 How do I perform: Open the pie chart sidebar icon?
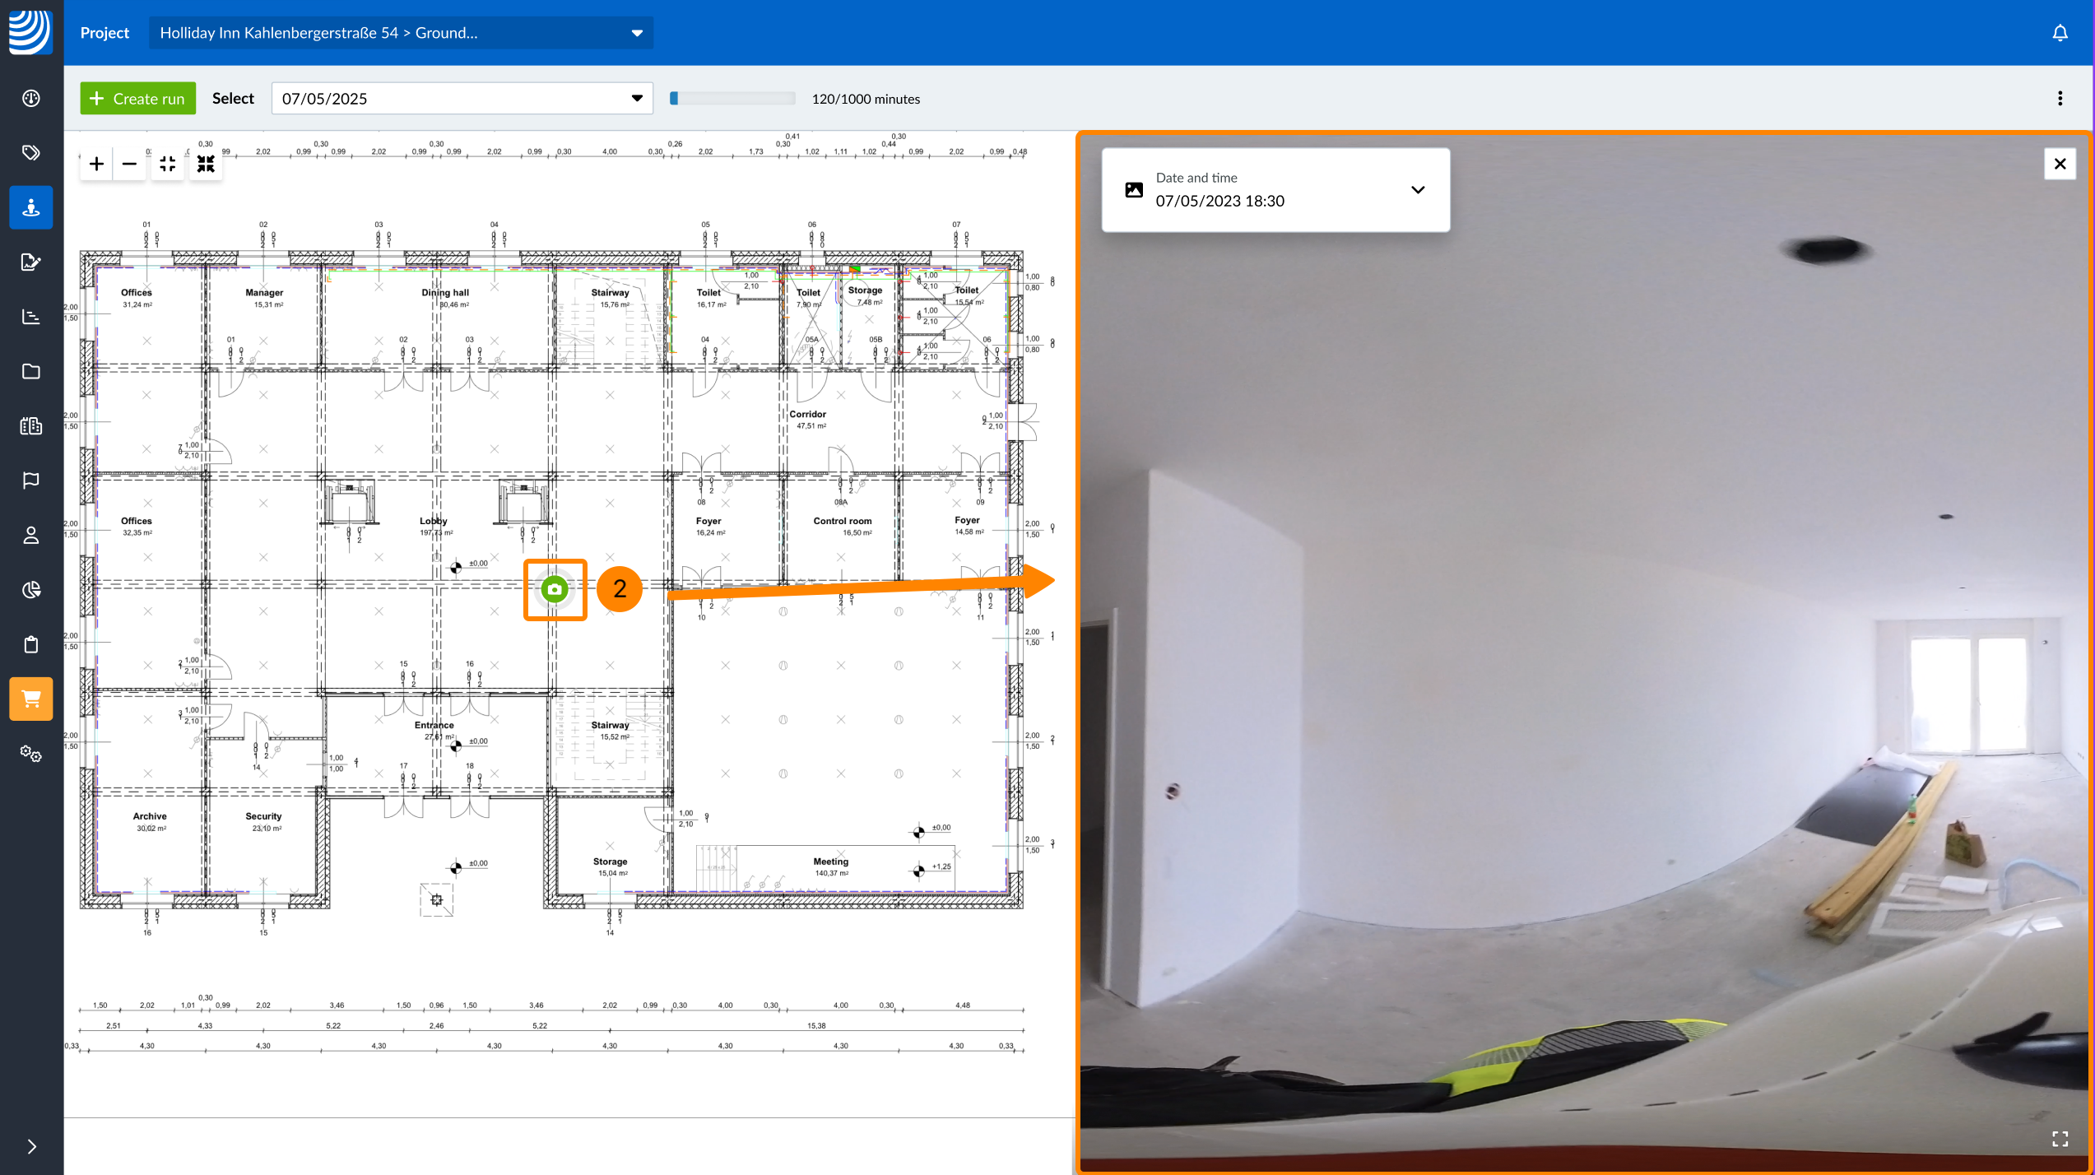click(x=31, y=590)
